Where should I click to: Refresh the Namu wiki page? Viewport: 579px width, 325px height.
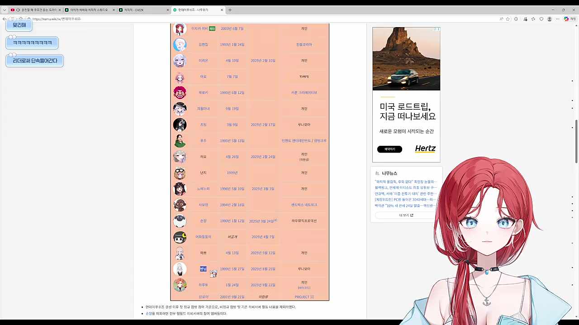[21, 19]
